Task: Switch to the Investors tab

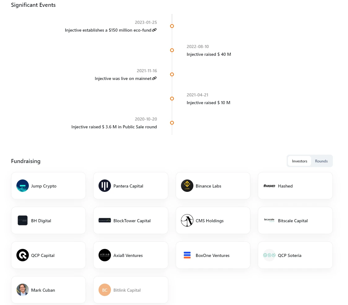Action: point(299,161)
